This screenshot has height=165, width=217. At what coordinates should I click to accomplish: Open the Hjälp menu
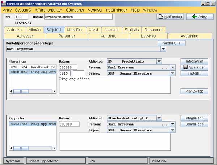coord(135,10)
